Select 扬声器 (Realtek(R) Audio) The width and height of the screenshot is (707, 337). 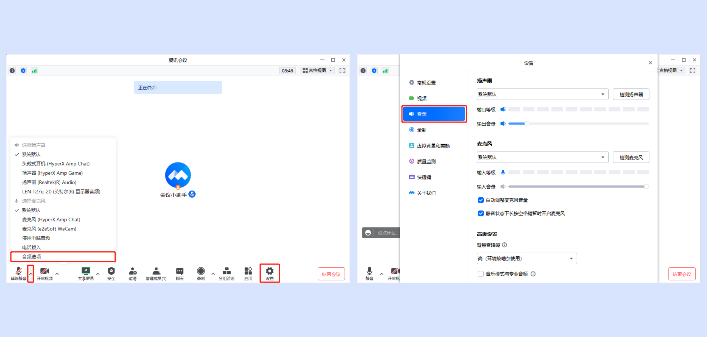[49, 182]
